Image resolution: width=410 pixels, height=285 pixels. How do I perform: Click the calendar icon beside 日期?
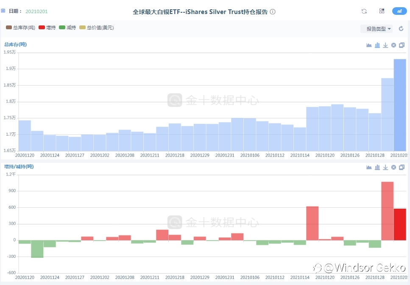pos(3,11)
